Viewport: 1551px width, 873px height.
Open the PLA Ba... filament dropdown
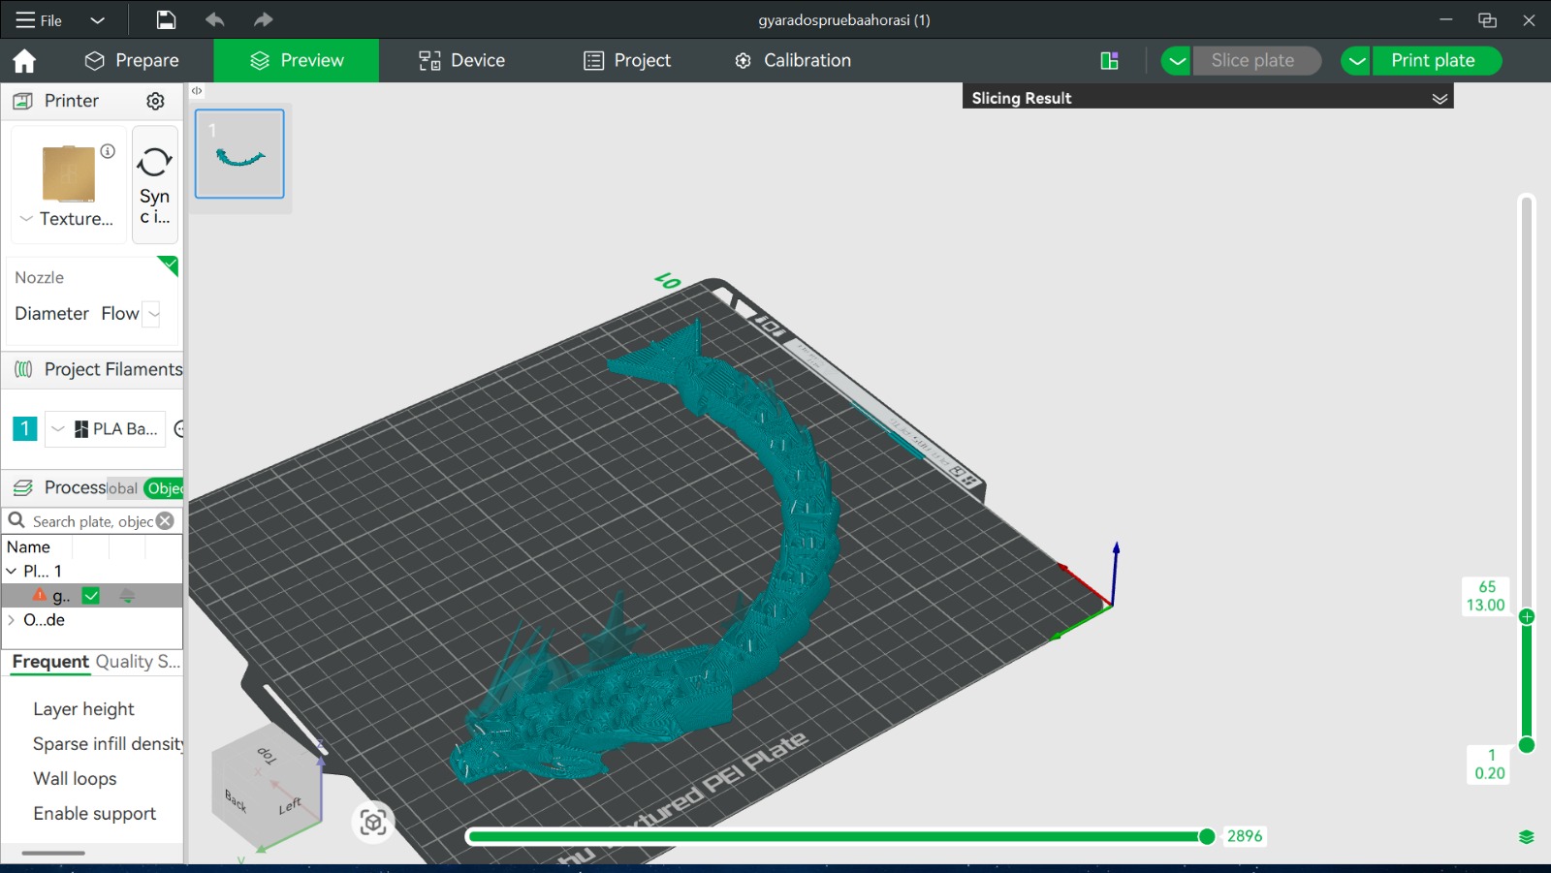[x=106, y=429]
